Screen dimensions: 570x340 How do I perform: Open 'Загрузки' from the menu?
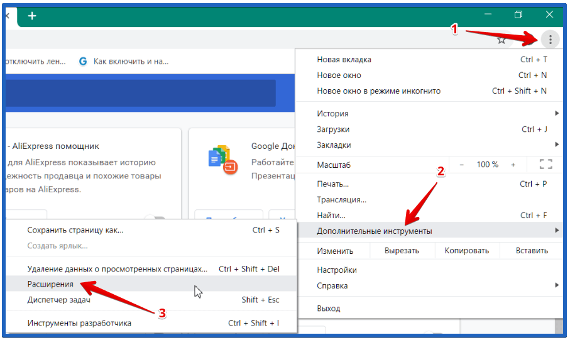430,129
